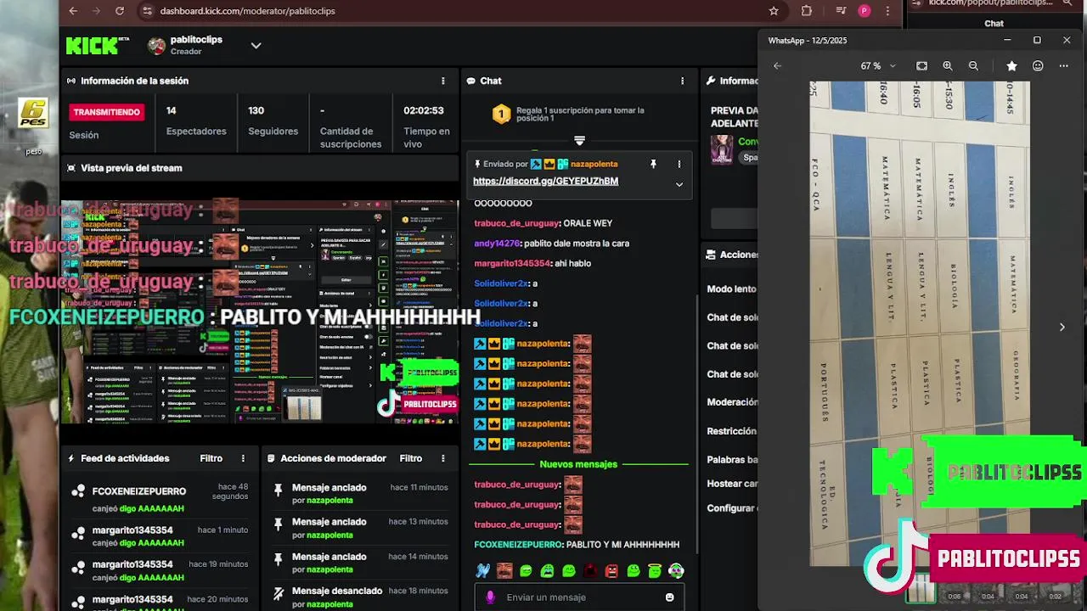Insert the green blob with halo emote

click(x=655, y=571)
